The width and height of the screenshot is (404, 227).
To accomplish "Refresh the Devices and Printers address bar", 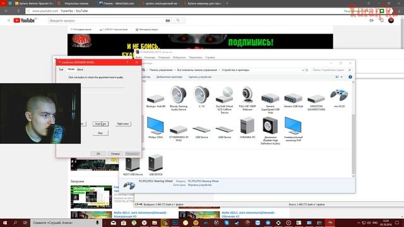I will click(307, 70).
